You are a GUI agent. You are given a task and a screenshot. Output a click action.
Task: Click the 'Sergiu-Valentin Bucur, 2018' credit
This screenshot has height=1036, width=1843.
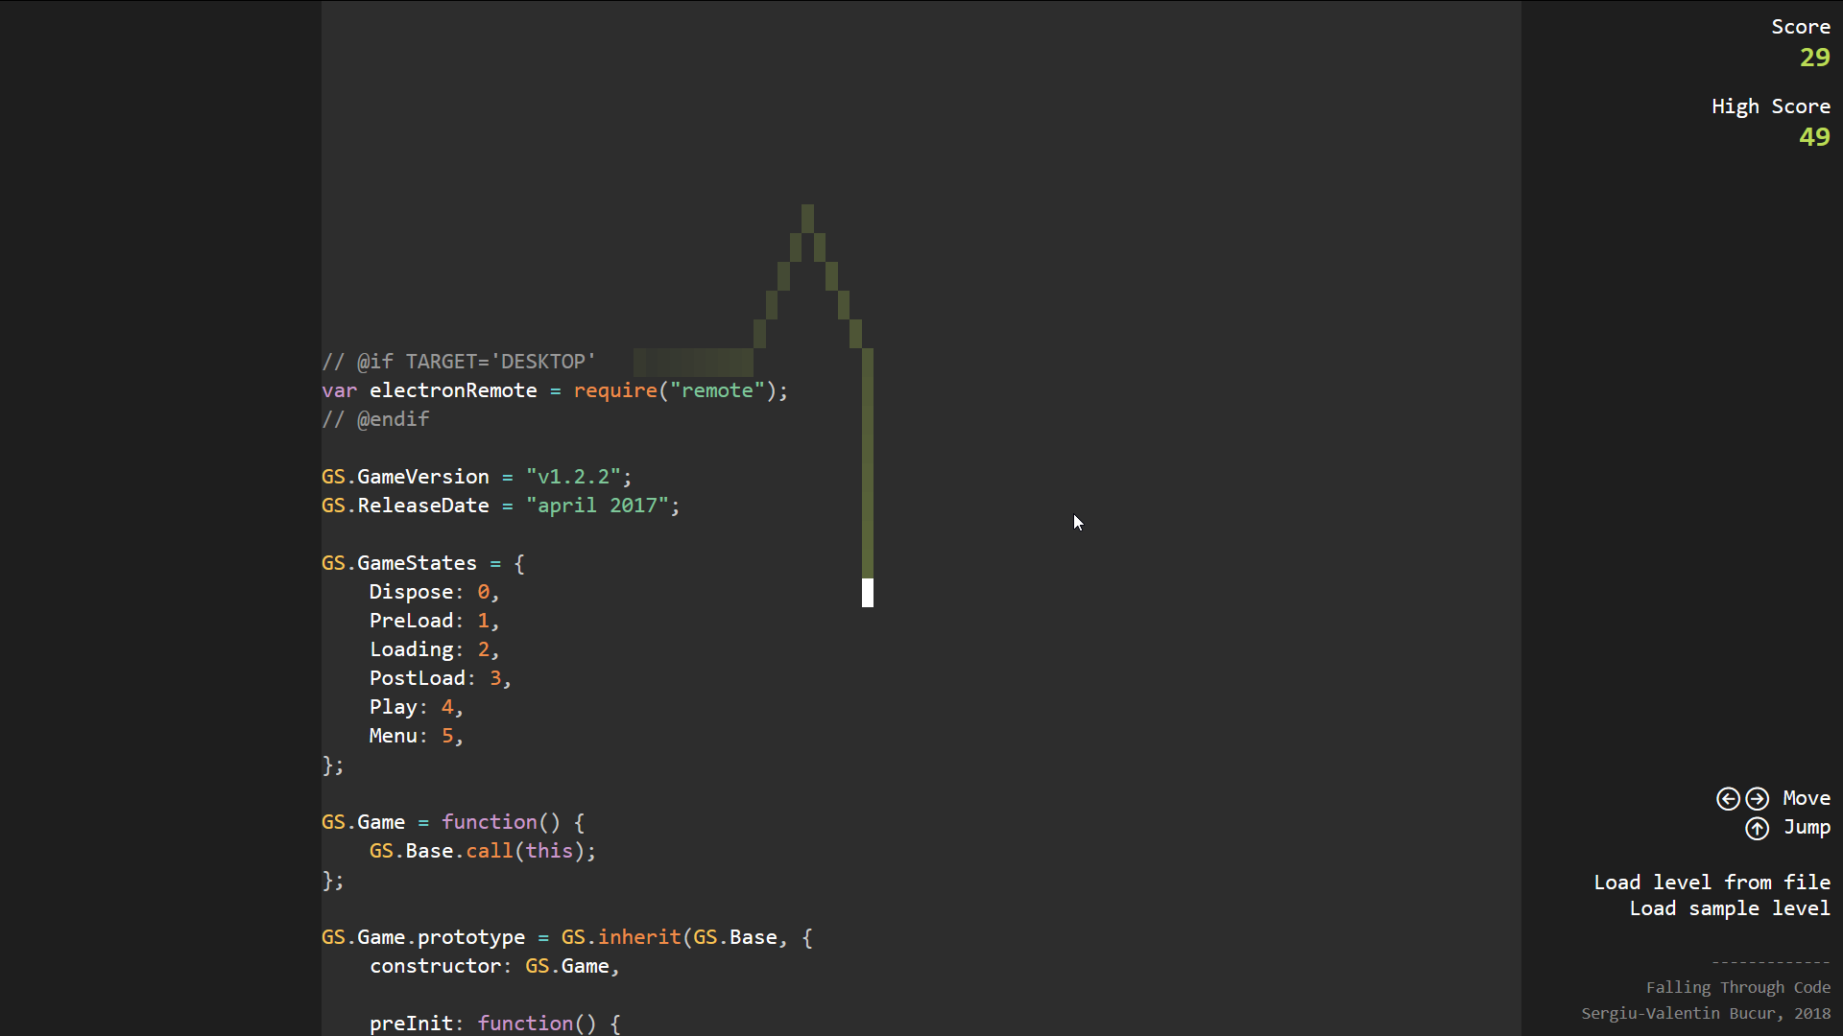coord(1706,1013)
